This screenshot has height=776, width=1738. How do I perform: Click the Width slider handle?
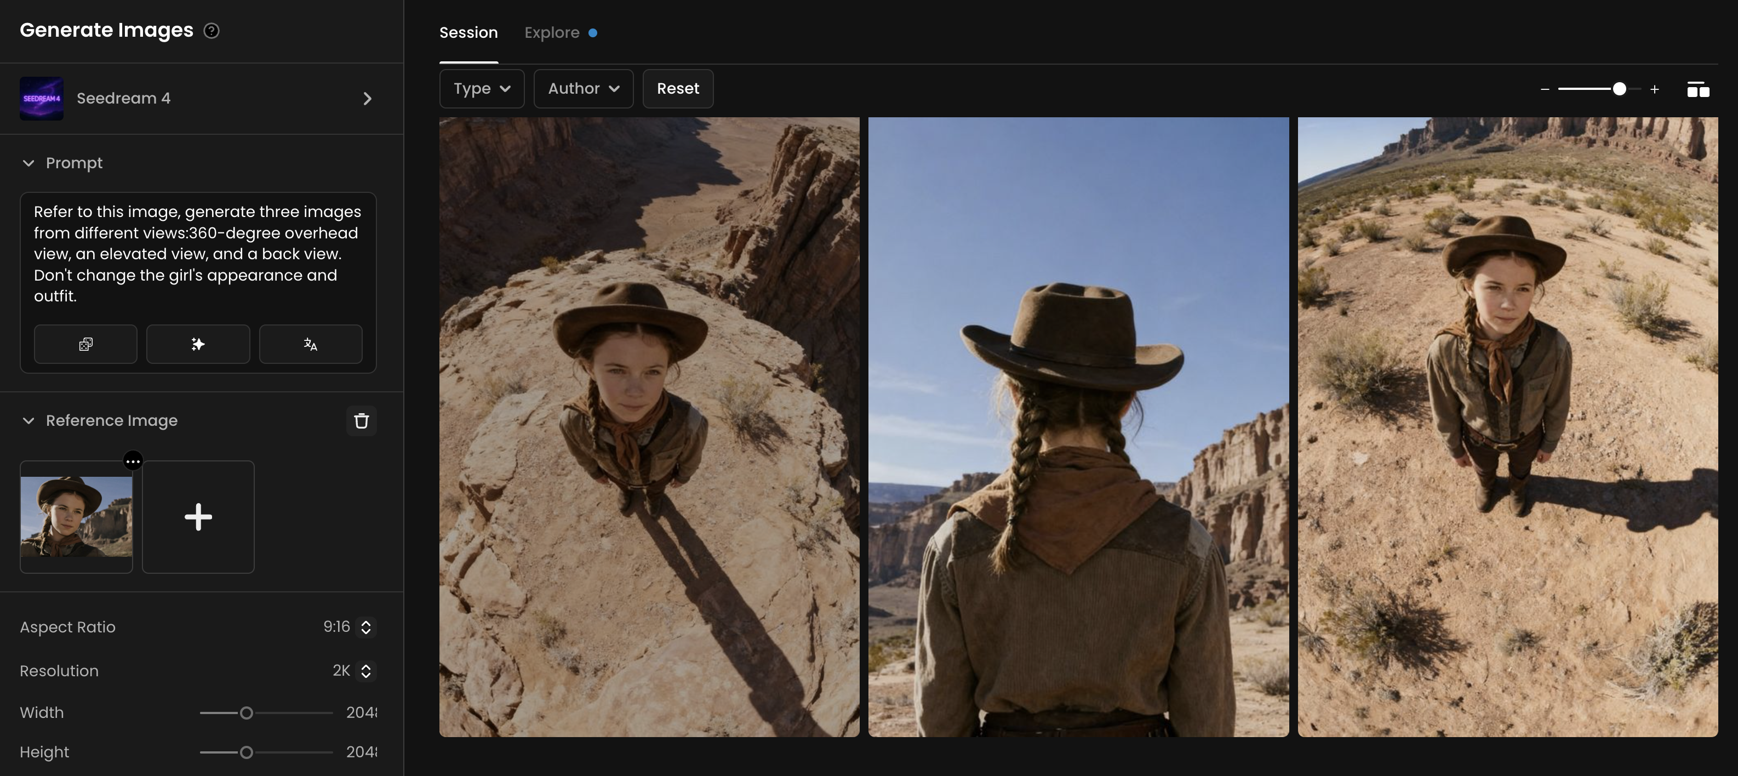246,712
